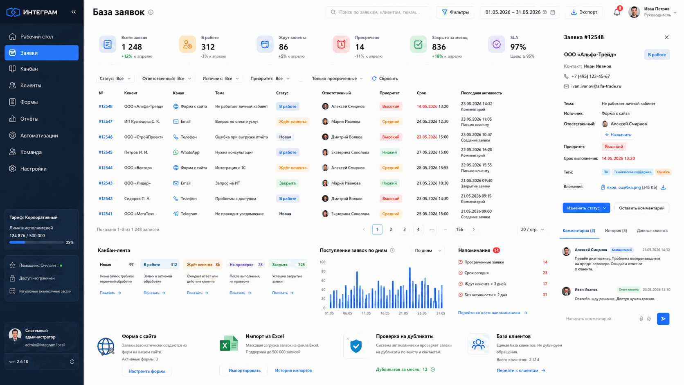Click the Excel icon for Импорт из Excel
Viewport: 684px width, 385px height.
[229, 344]
